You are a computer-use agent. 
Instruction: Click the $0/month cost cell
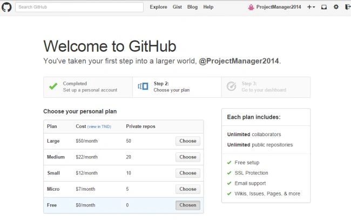pyautogui.click(x=85, y=205)
